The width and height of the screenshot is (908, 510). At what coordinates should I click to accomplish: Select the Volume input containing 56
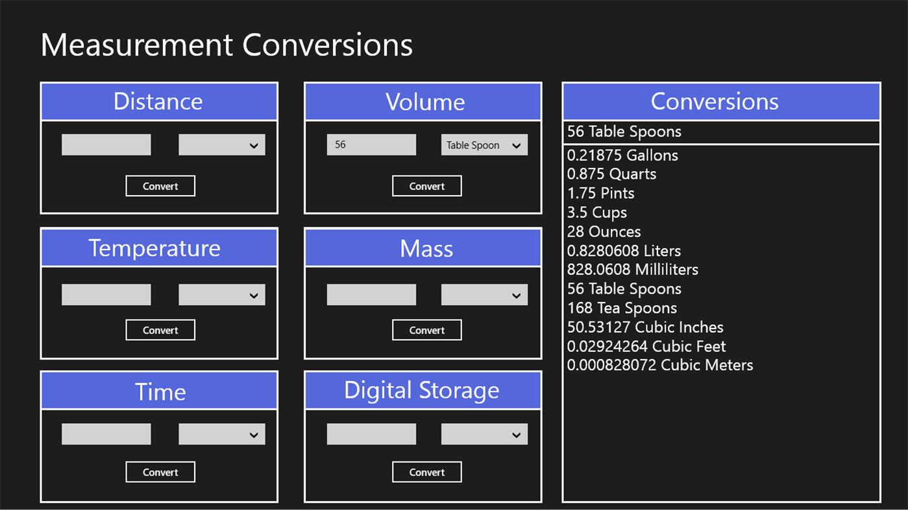point(371,144)
